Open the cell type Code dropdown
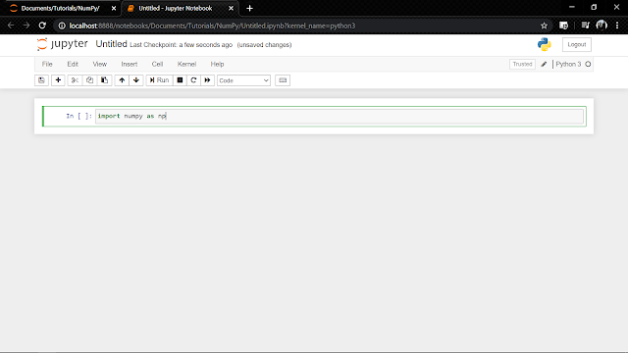Image resolution: width=628 pixels, height=353 pixels. pyautogui.click(x=243, y=80)
